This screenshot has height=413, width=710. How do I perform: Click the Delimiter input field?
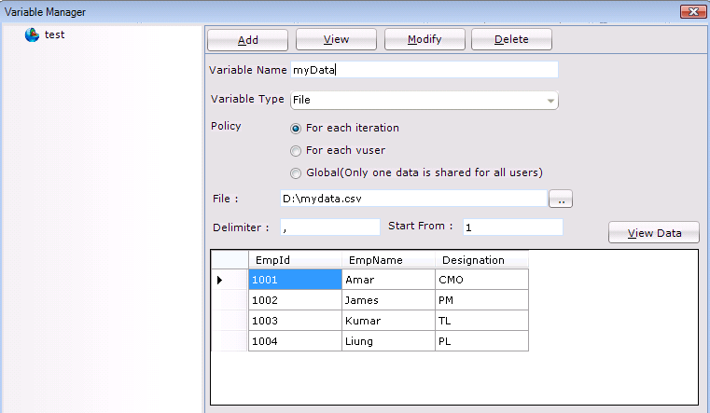pyautogui.click(x=328, y=227)
